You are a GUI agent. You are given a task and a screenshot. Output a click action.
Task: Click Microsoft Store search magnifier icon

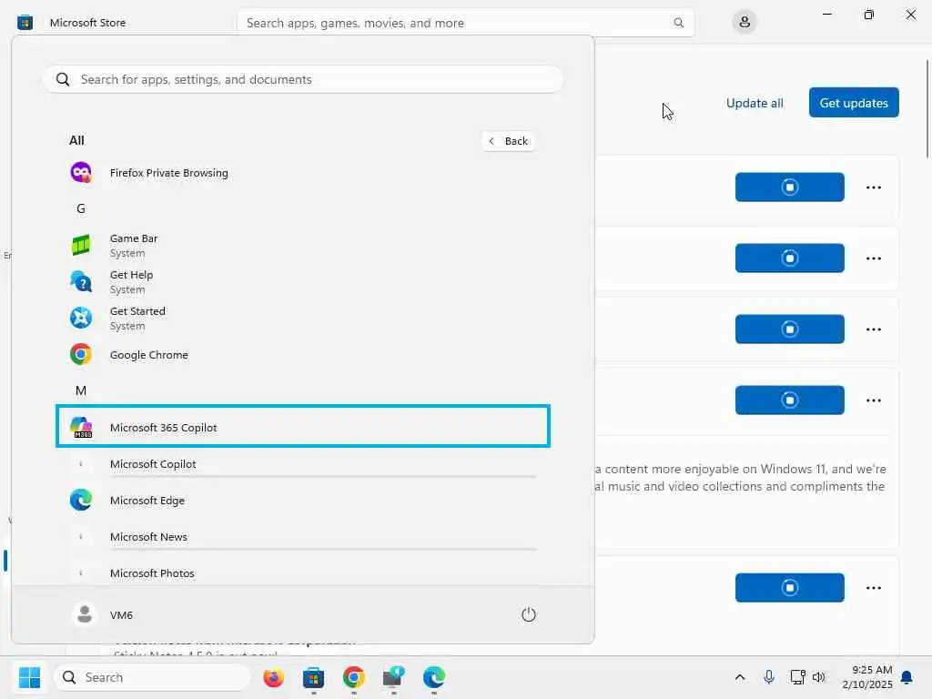tap(678, 23)
